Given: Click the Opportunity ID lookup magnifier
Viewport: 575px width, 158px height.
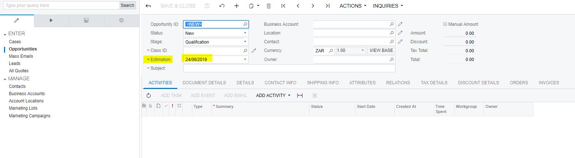Looking at the screenshot, I should pyautogui.click(x=245, y=24).
